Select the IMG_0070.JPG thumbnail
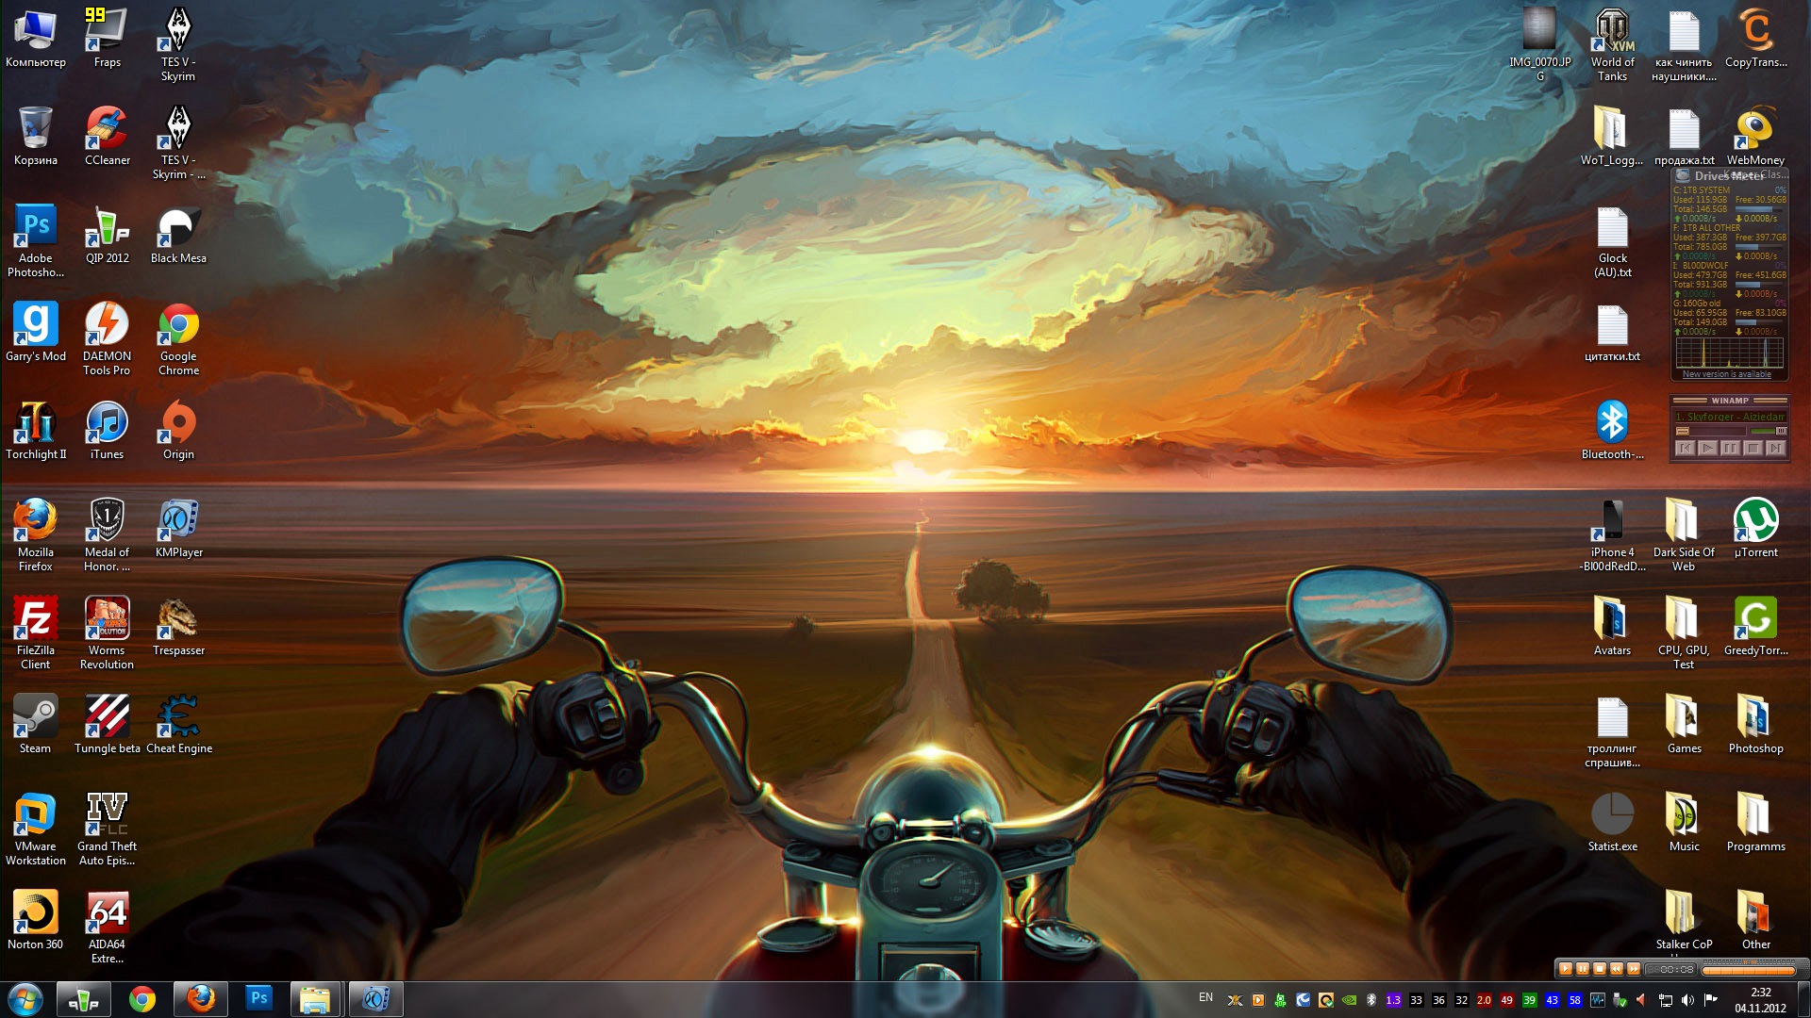Viewport: 1811px width, 1018px height. 1540,44
